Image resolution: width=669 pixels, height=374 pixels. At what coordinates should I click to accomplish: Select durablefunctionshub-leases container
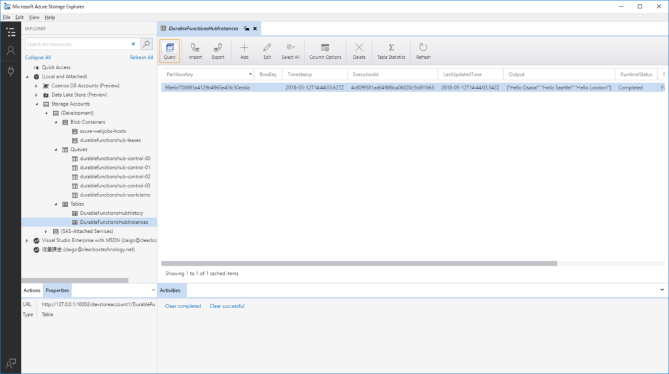point(110,140)
